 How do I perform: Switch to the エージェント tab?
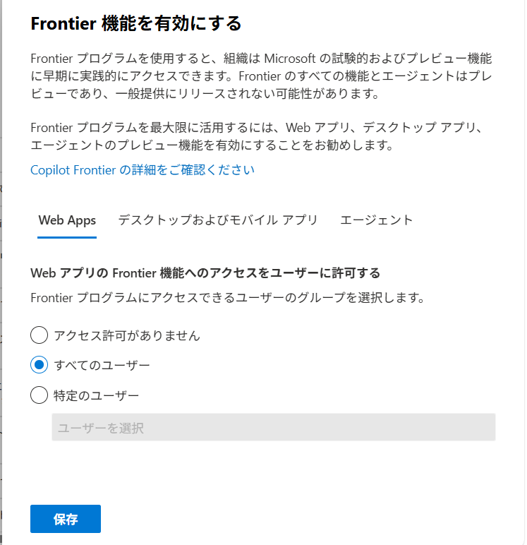(376, 220)
